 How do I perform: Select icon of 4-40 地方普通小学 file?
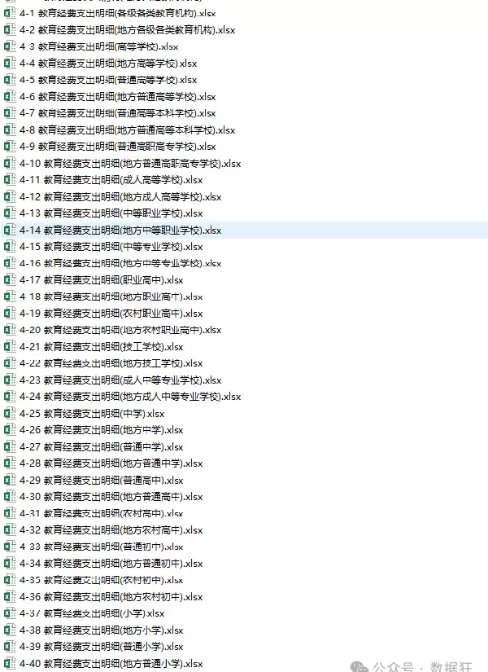click(x=10, y=664)
